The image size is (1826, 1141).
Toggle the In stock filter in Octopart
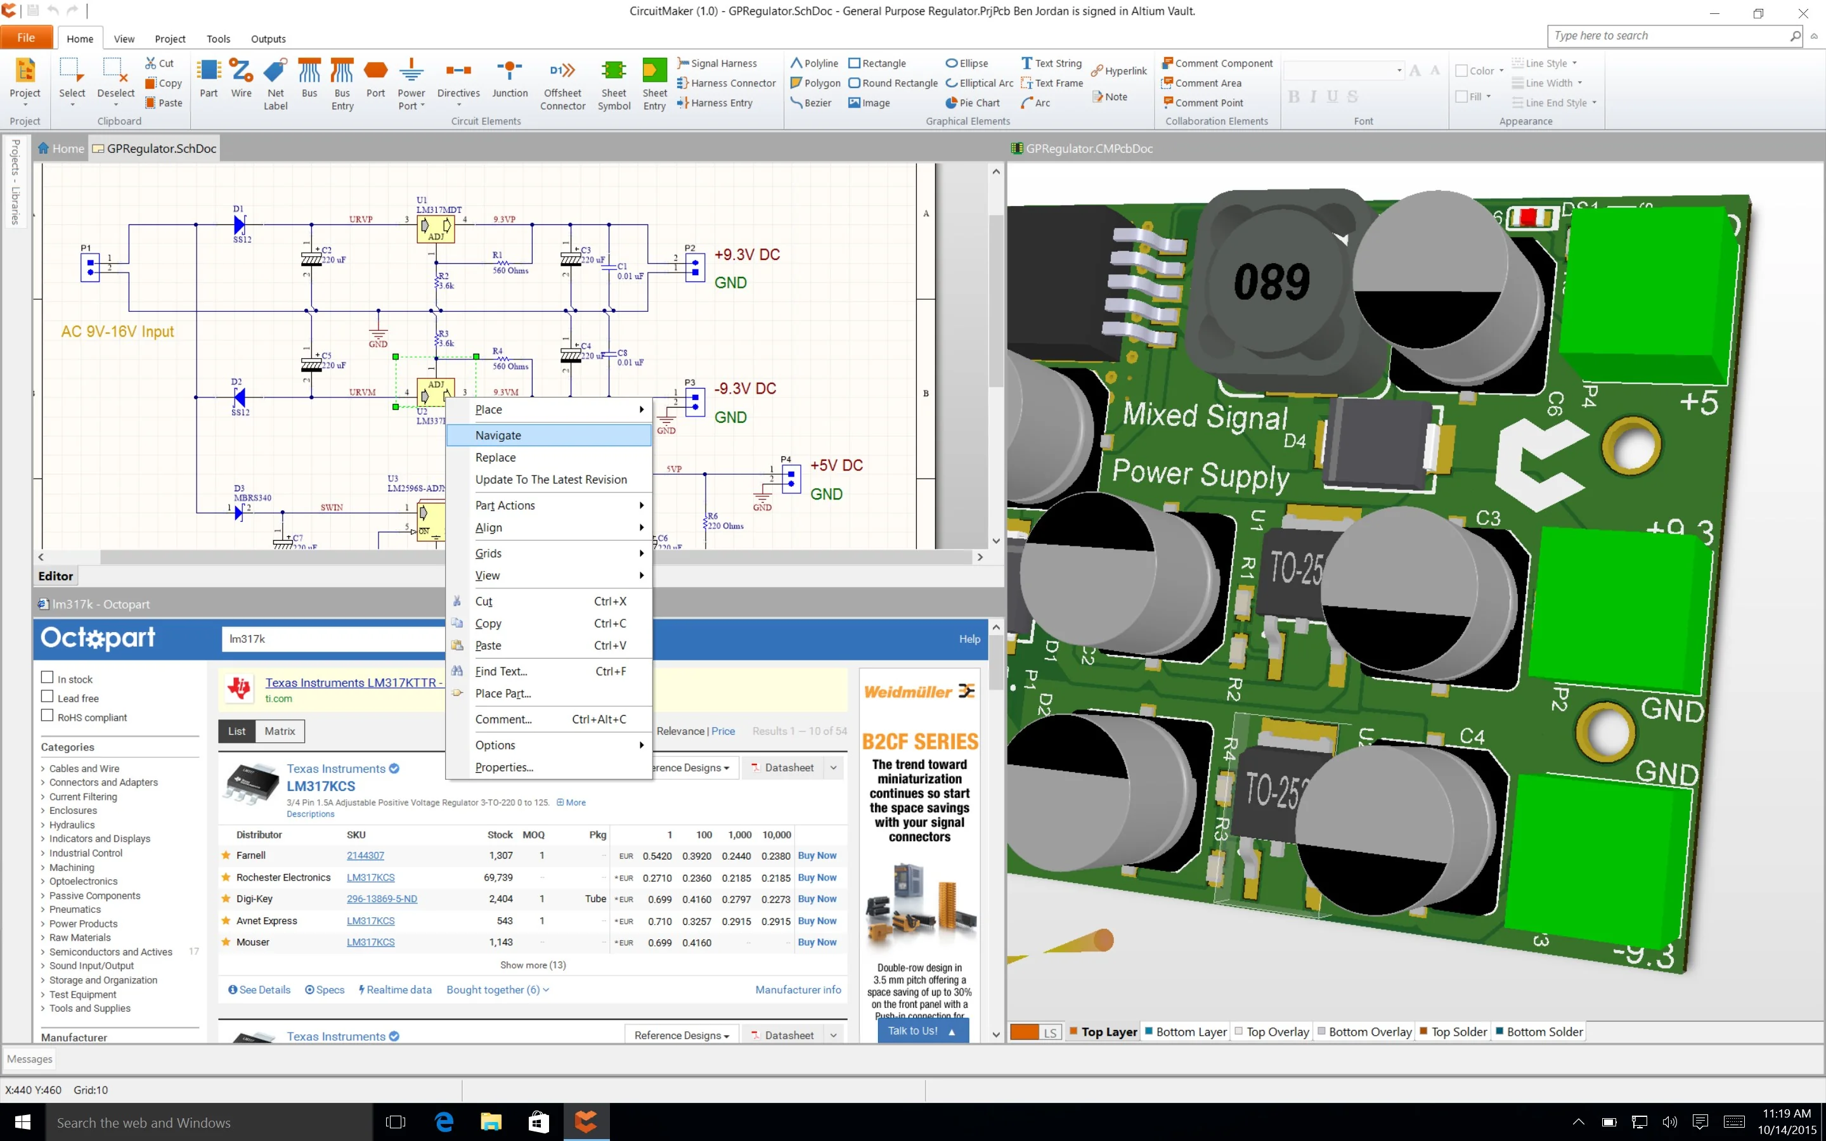[x=47, y=677]
